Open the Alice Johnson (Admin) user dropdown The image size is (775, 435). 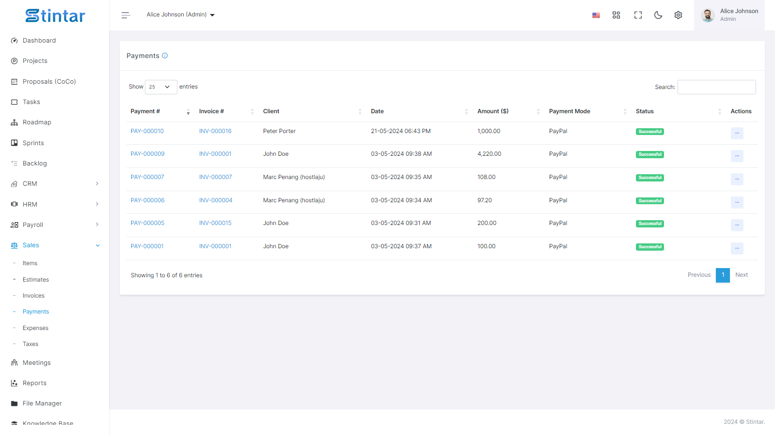coord(180,15)
